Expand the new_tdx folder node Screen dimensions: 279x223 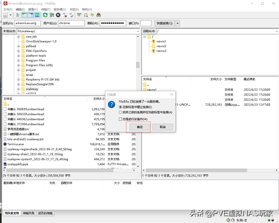19,37
